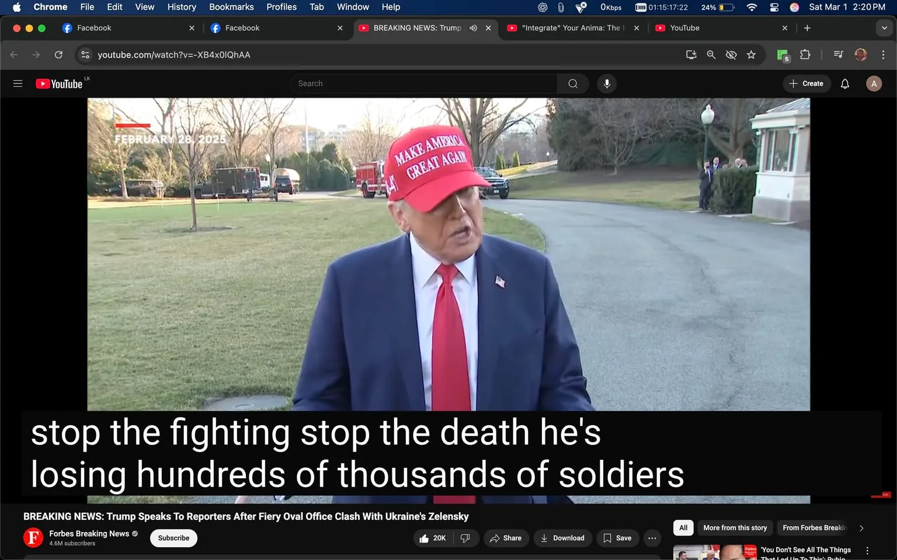Open Chrome's three-dot browser menu

click(x=884, y=54)
